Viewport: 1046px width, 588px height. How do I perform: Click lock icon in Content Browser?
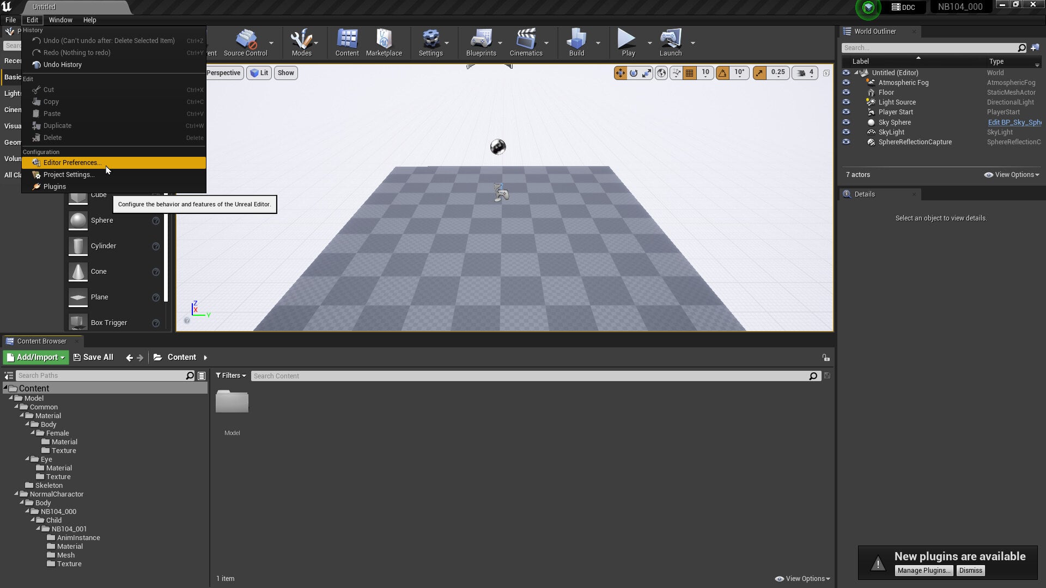826,358
